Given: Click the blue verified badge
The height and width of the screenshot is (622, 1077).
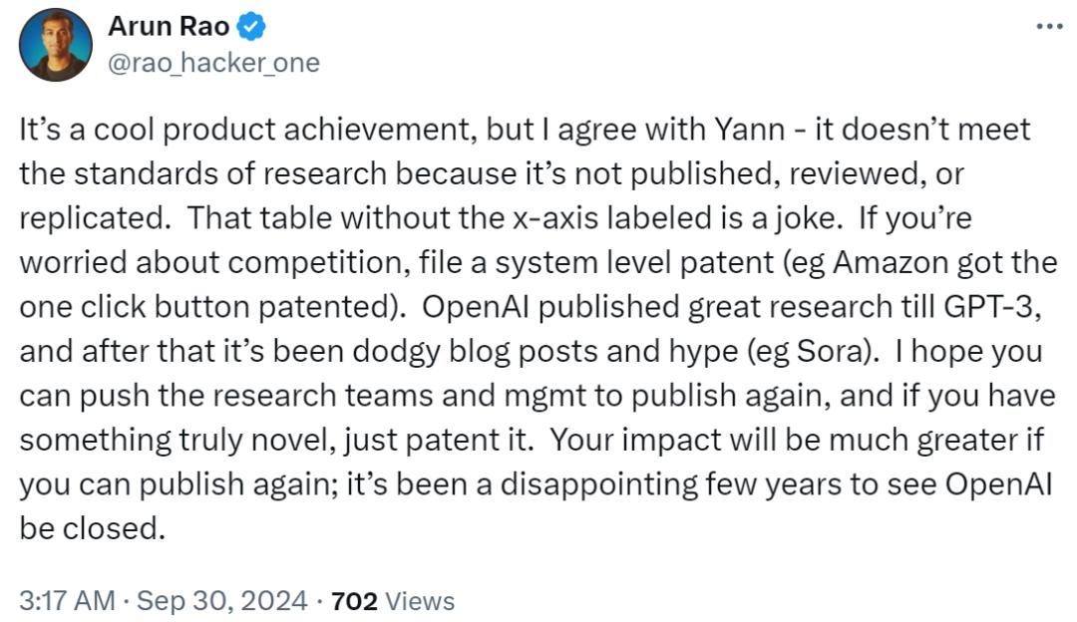Looking at the screenshot, I should [253, 28].
